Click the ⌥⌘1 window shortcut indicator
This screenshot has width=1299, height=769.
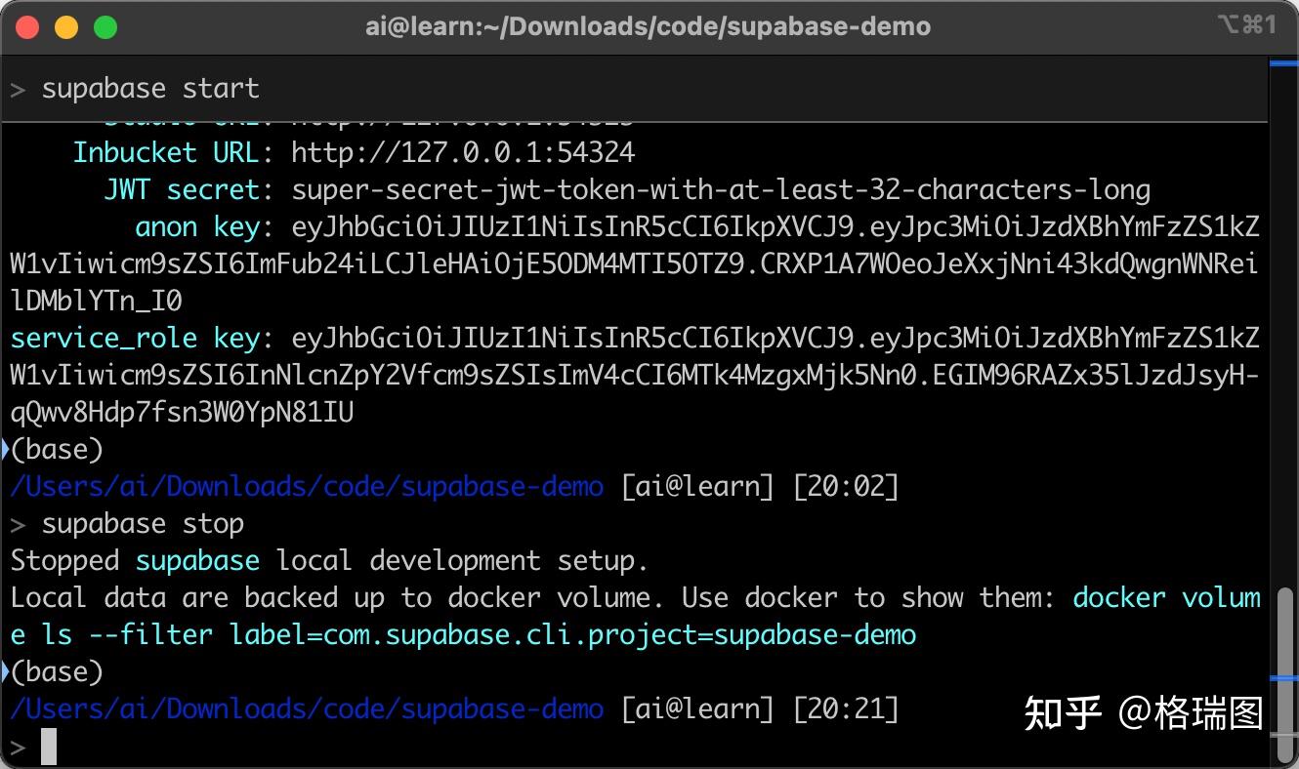click(1246, 26)
